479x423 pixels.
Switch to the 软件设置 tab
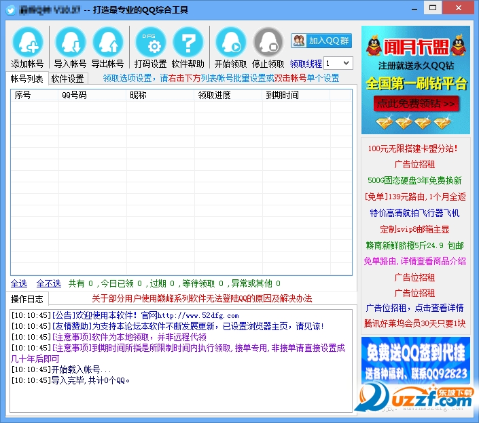pos(68,79)
